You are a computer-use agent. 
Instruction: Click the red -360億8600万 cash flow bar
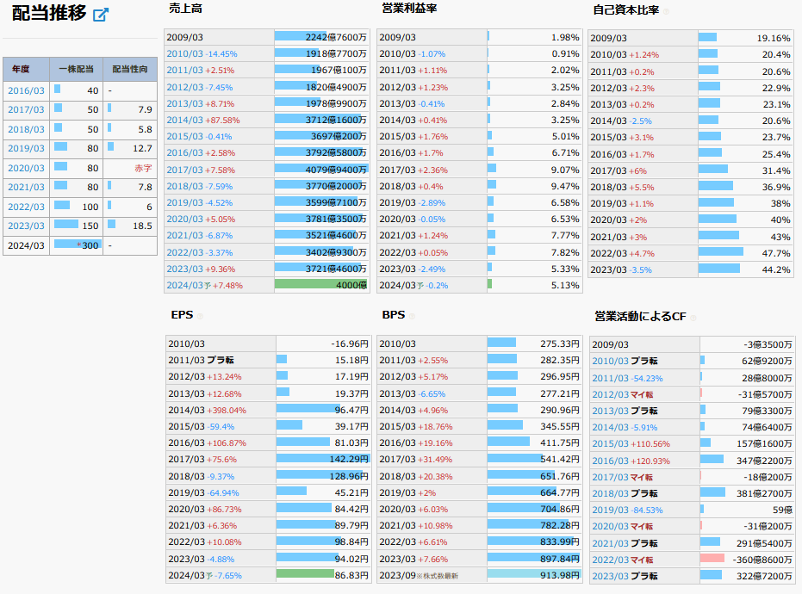712,559
